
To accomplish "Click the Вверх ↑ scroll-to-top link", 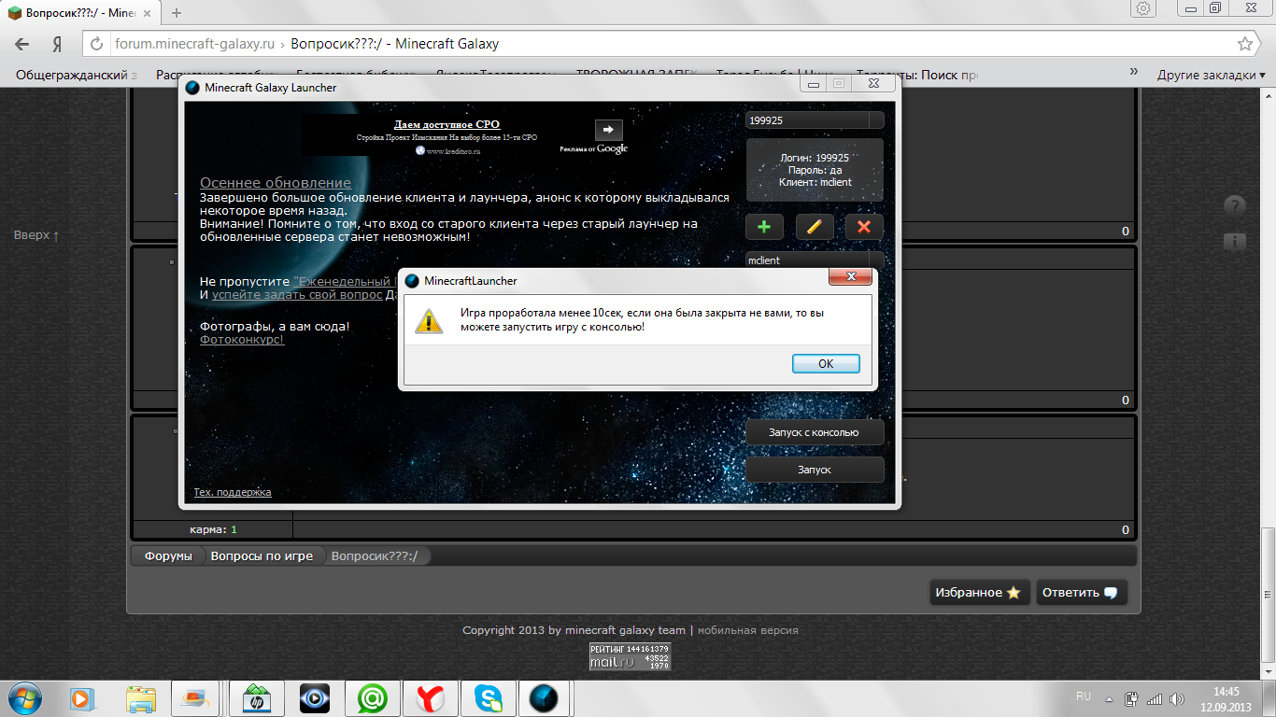I will tap(36, 235).
